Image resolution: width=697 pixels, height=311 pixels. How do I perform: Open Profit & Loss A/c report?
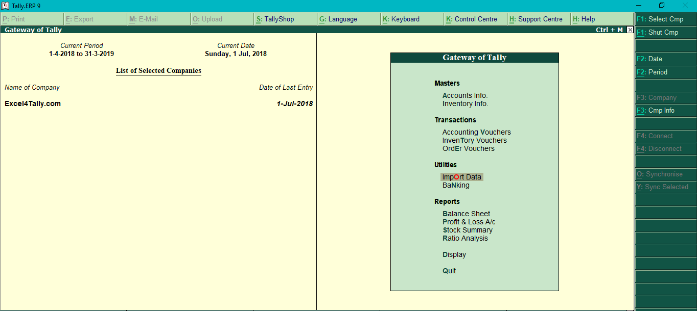click(x=469, y=222)
